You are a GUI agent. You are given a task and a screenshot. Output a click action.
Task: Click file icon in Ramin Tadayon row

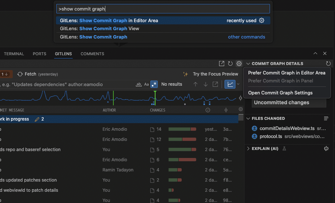coord(152,170)
